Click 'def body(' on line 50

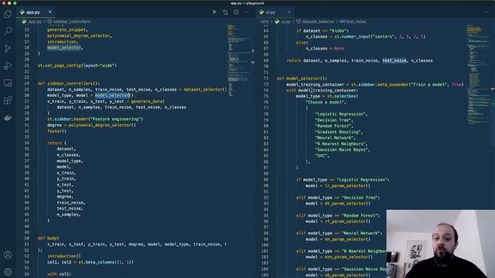pos(48,239)
